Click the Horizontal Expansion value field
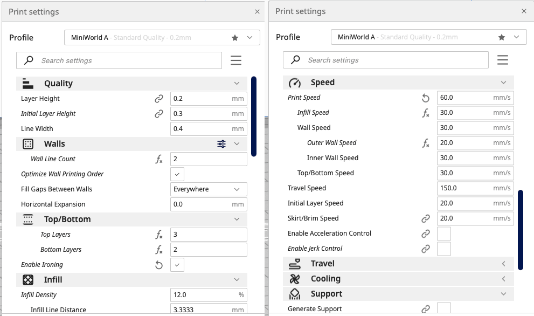This screenshot has height=316, width=534. point(209,204)
